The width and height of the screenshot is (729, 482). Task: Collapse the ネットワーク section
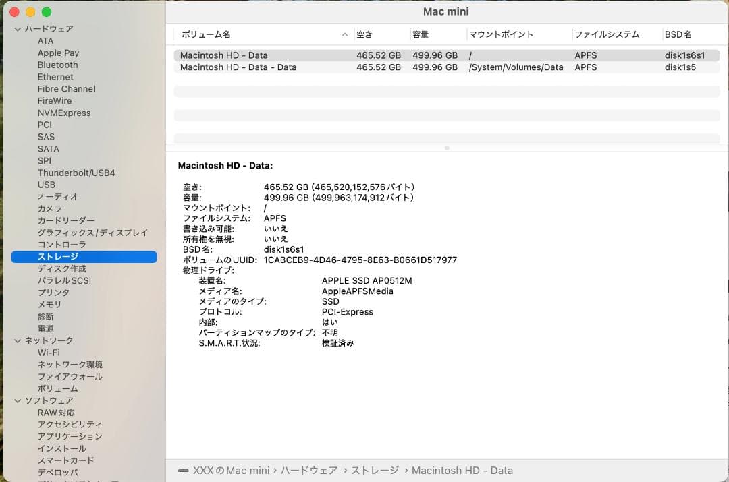point(18,341)
